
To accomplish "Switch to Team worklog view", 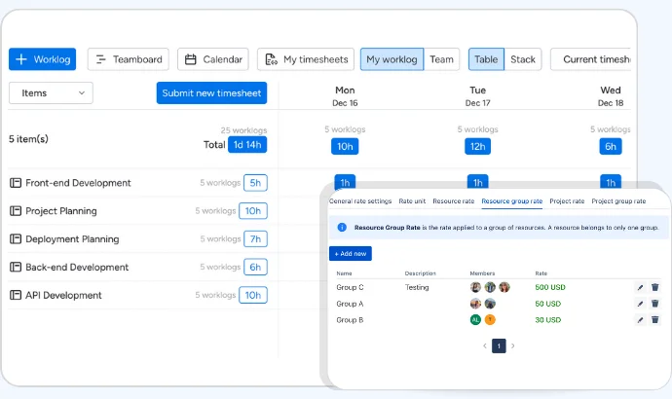I will coord(442,59).
